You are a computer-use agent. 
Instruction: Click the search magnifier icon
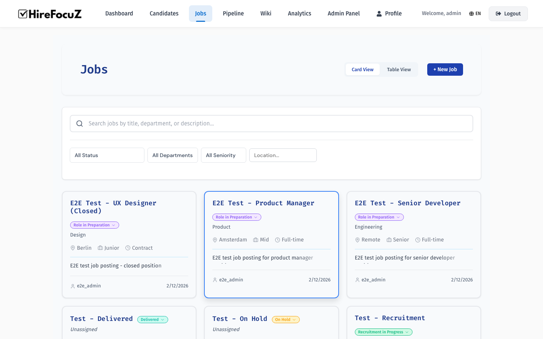point(80,123)
